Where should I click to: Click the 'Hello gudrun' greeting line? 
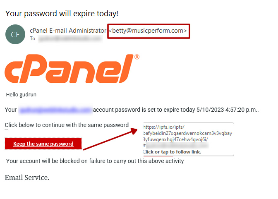click(x=21, y=95)
